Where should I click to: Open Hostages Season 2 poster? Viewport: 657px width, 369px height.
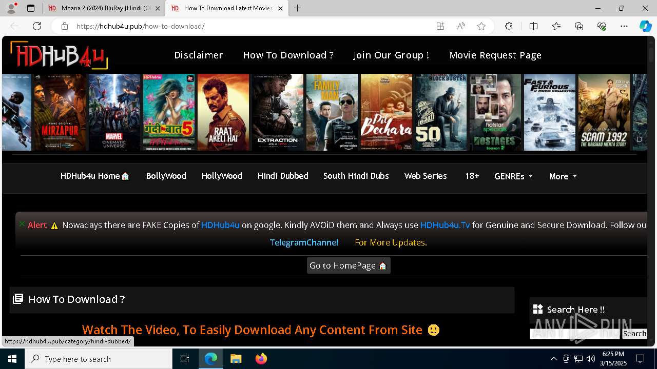pyautogui.click(x=495, y=112)
